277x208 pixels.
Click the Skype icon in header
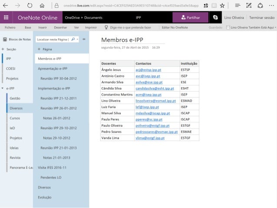(215, 18)
